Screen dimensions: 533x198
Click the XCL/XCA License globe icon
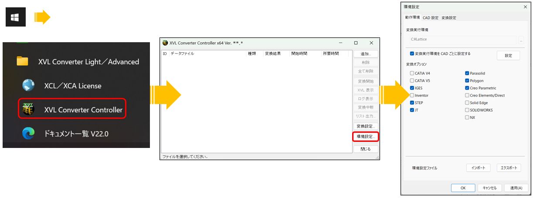[x=28, y=86]
